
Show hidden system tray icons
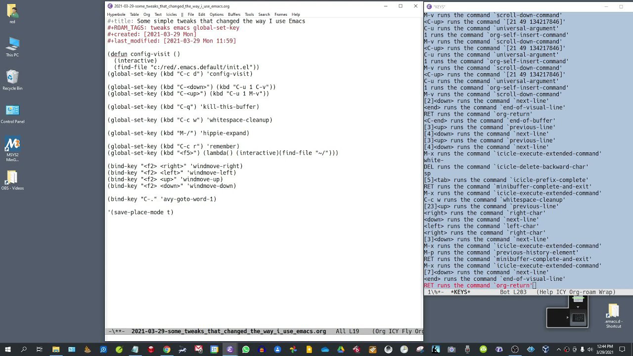tap(559, 350)
